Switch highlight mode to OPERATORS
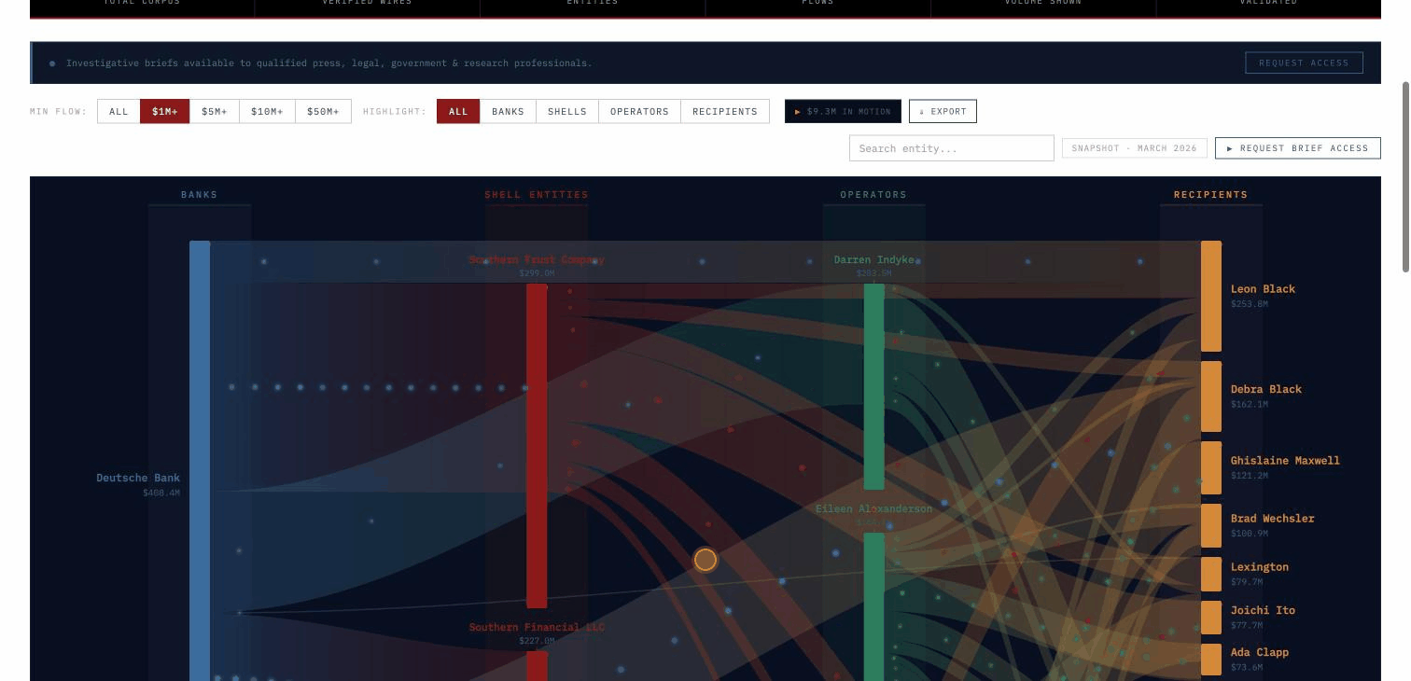Screen dimensions: 1411x681 640,111
